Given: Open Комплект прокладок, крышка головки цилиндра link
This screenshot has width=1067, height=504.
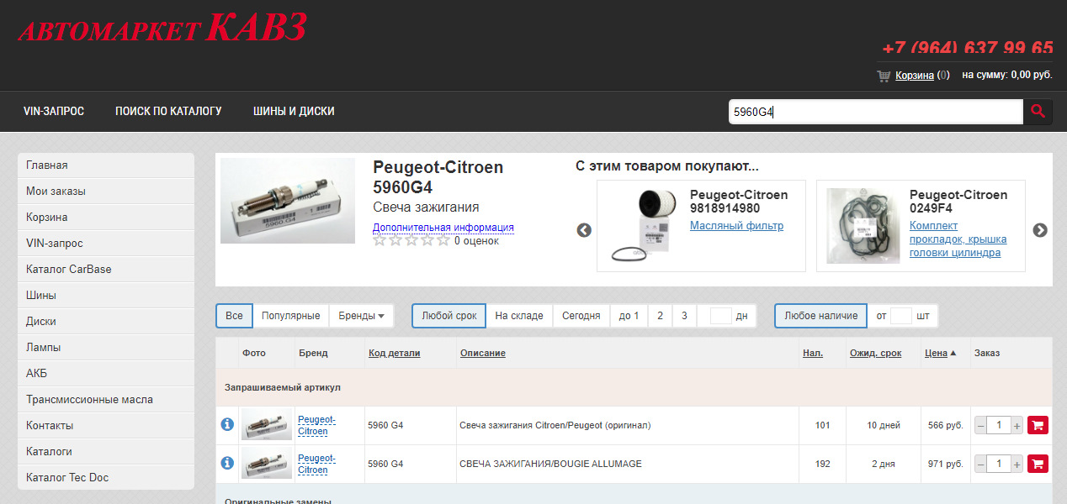Looking at the screenshot, I should click(x=958, y=239).
